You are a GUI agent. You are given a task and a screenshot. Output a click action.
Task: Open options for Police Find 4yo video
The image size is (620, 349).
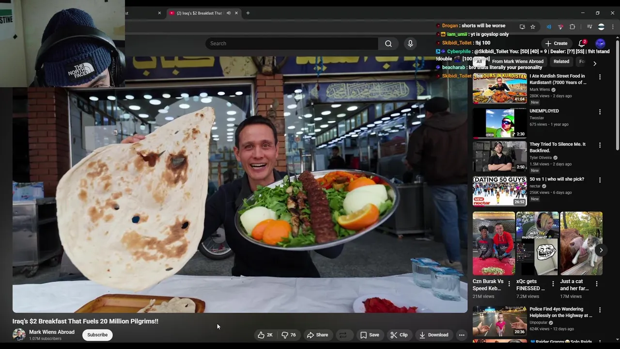tap(600, 310)
